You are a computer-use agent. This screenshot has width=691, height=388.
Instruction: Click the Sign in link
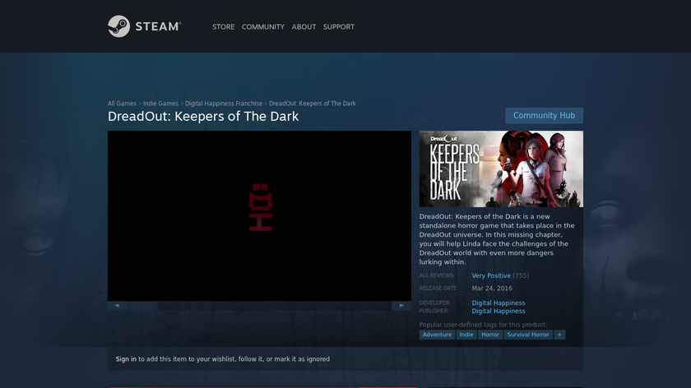tap(126, 359)
